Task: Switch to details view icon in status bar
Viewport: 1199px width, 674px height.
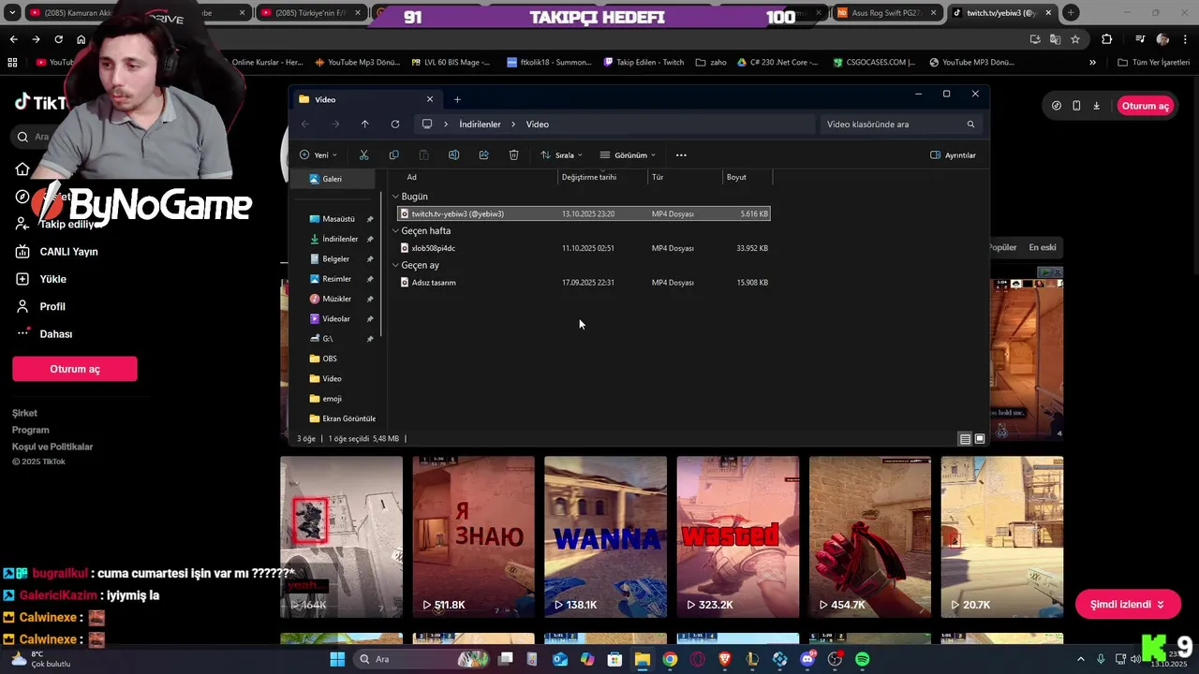Action: click(x=965, y=438)
